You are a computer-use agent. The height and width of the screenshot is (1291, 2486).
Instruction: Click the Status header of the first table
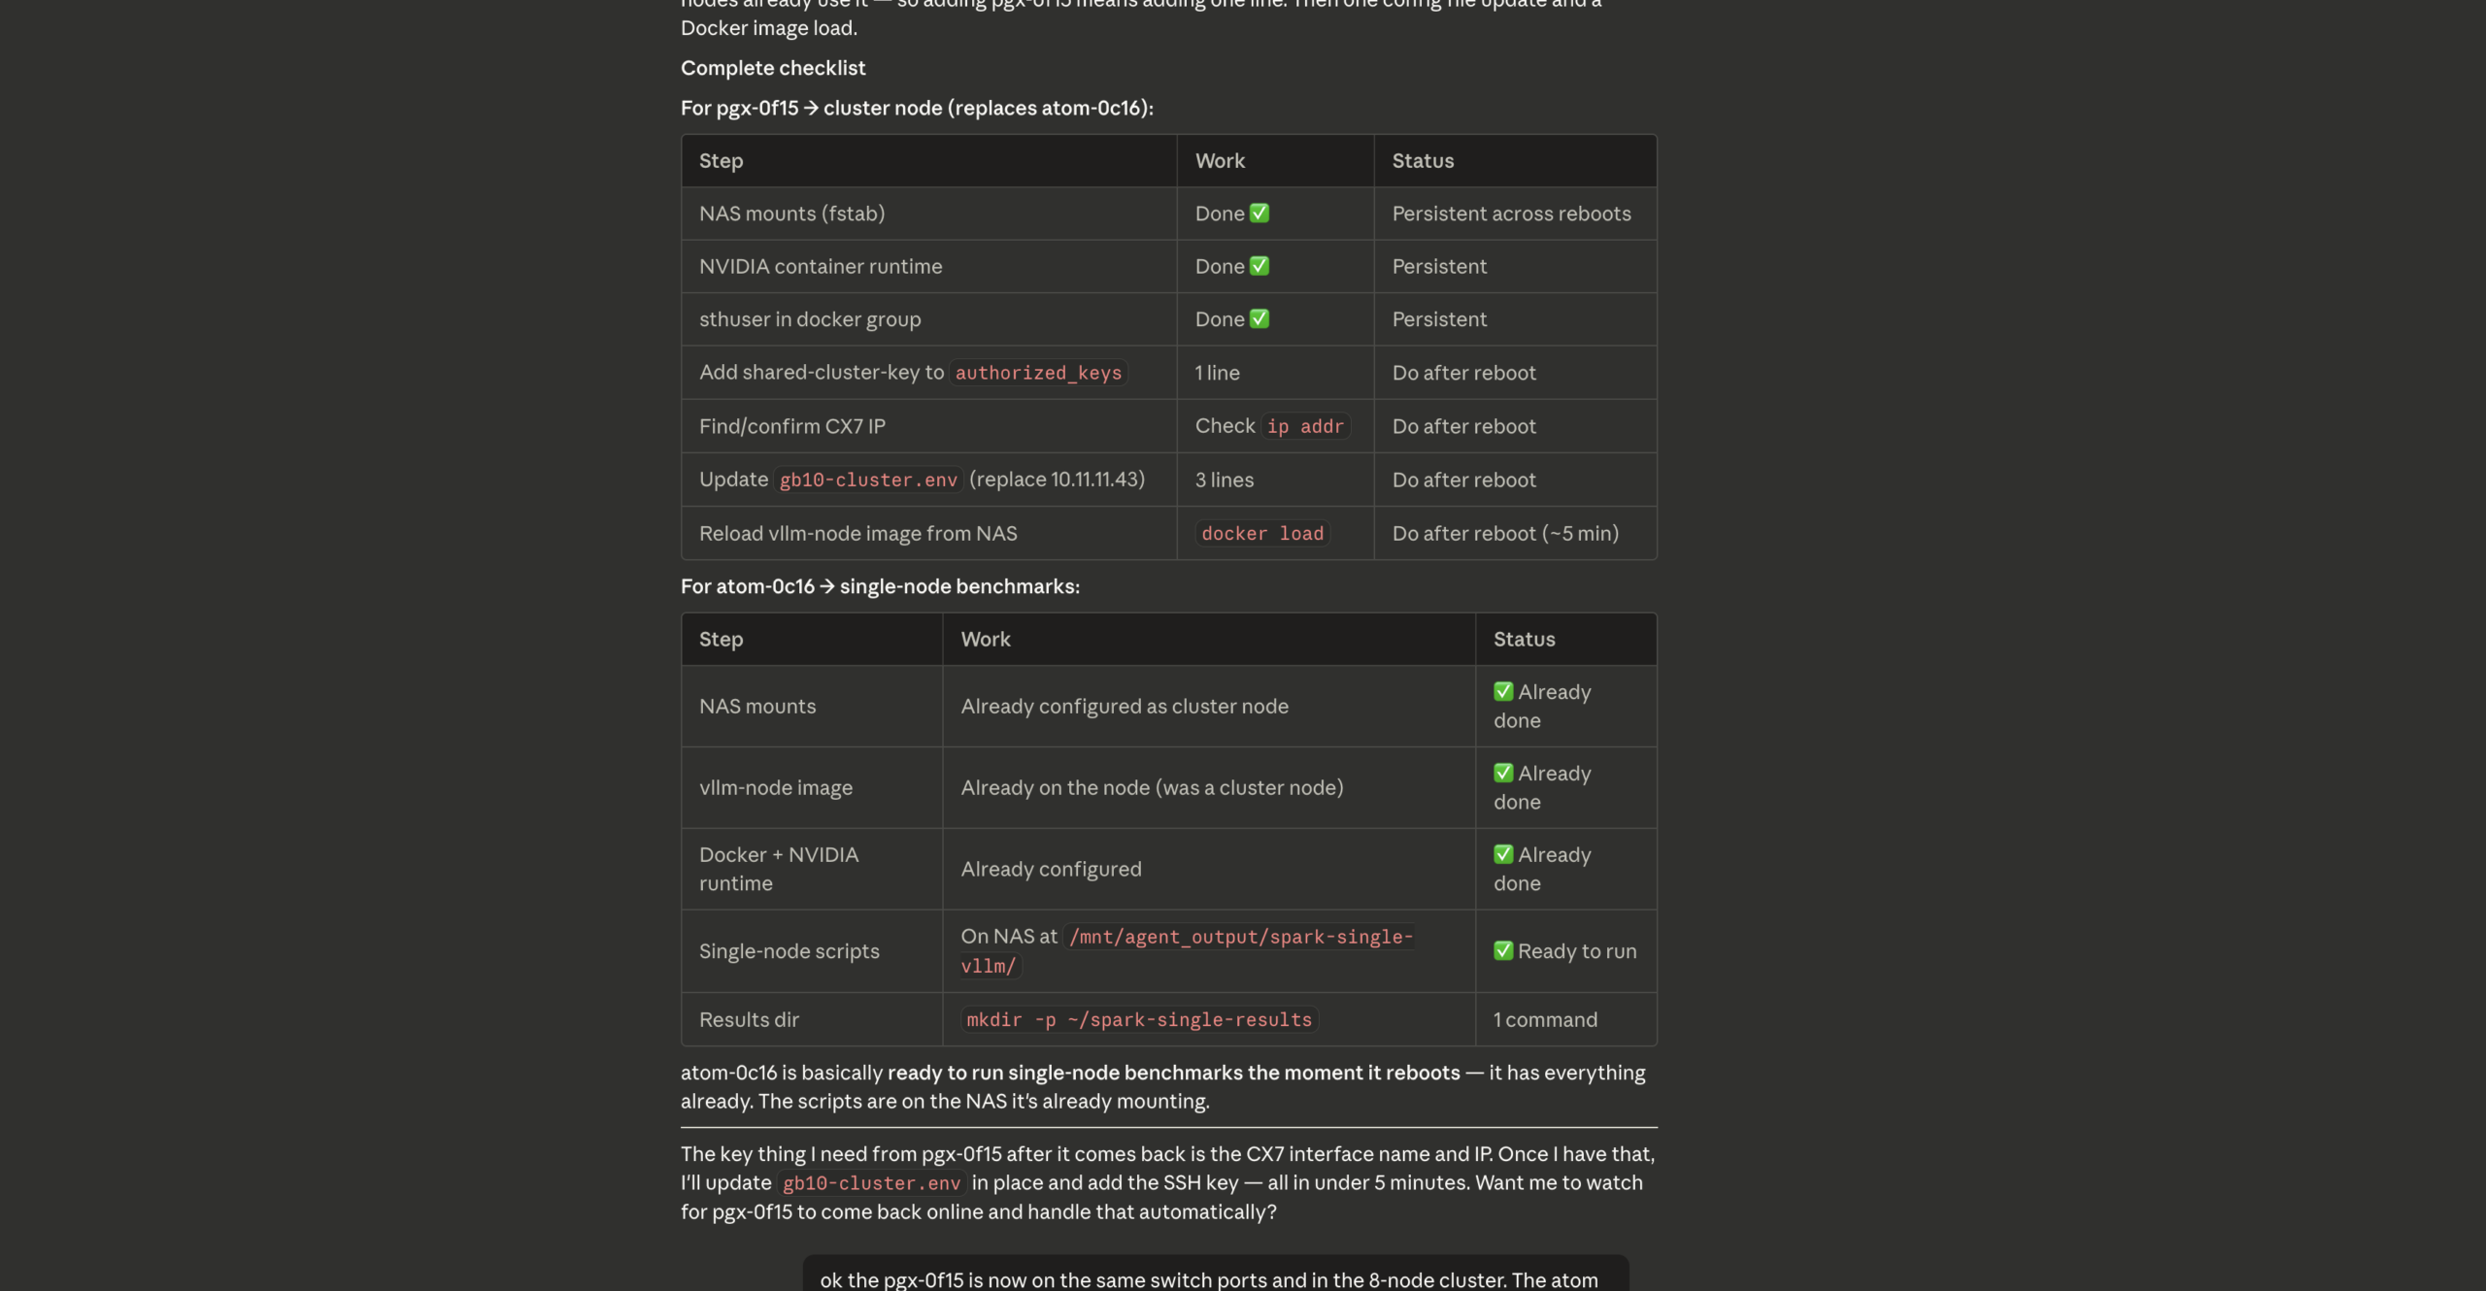tap(1423, 161)
